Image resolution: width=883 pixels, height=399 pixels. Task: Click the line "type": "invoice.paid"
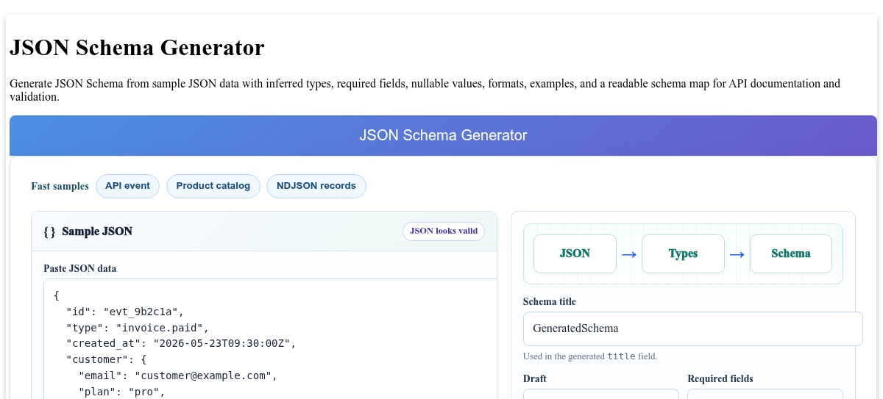[x=138, y=328]
